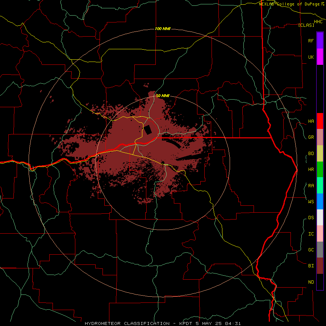Click the RA light green legend swatch
Image resolution: width=326 pixels, height=326 pixels.
point(320,185)
